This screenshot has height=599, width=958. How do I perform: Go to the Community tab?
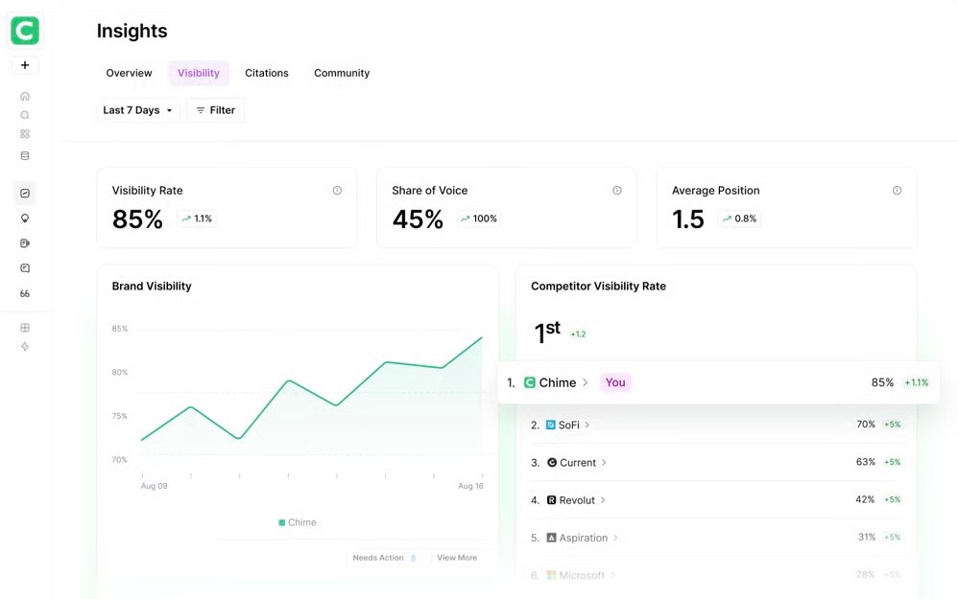tap(342, 73)
